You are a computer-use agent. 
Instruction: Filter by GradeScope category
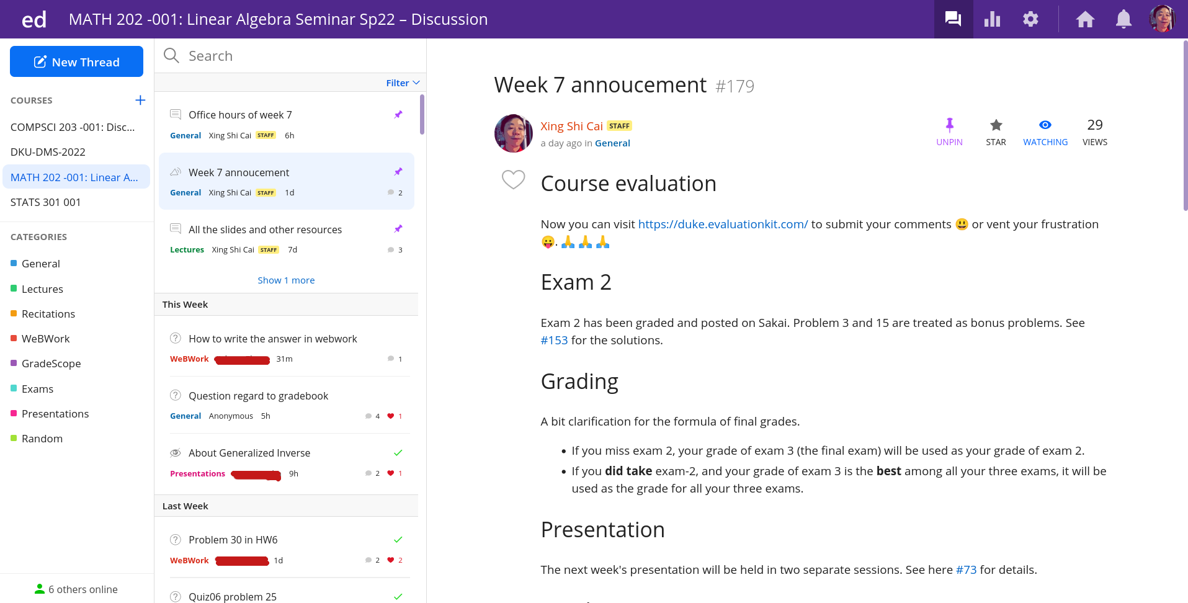point(46,364)
